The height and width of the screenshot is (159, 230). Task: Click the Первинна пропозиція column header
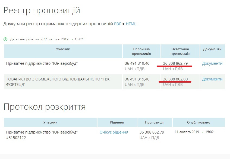pos(141,51)
